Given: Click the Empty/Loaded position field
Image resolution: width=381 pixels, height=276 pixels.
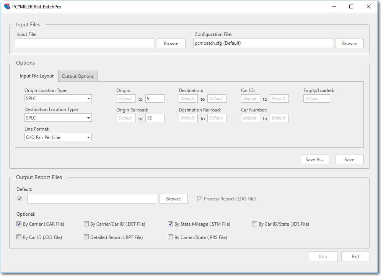Looking at the screenshot, I should coord(317,98).
